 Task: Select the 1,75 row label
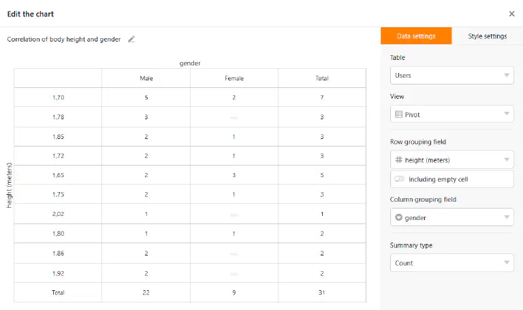point(58,195)
